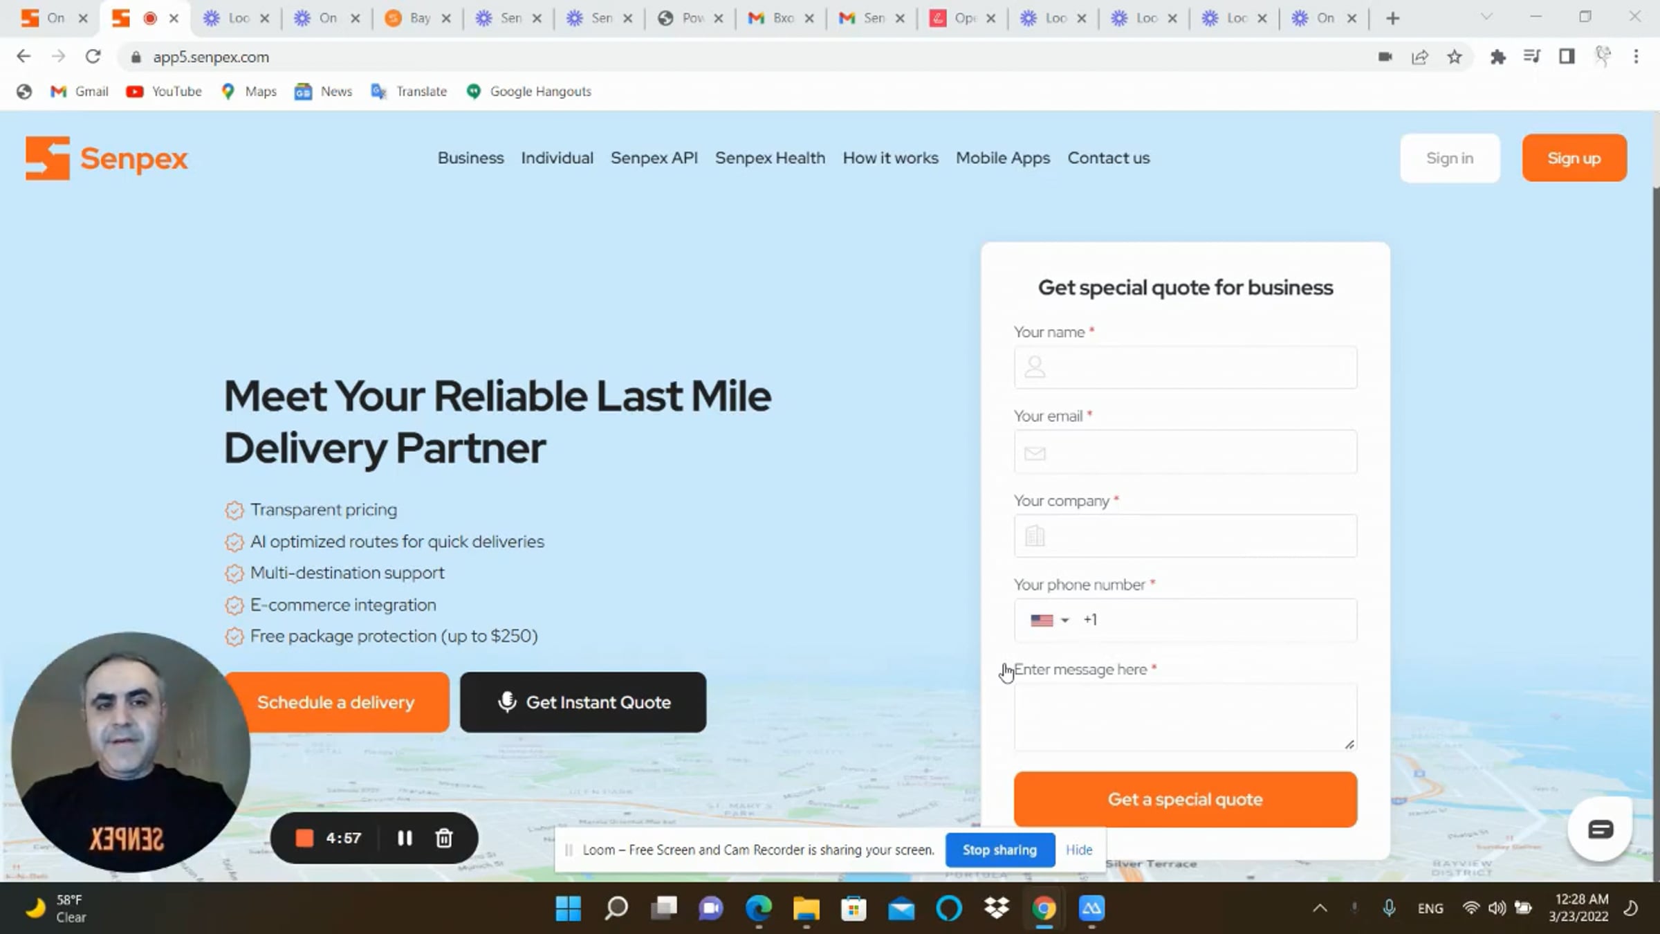Open the Windows Start menu
Image resolution: width=1660 pixels, height=934 pixels.
pos(569,908)
